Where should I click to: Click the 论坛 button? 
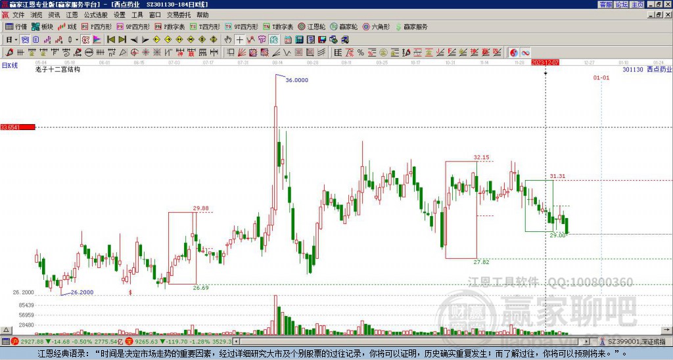point(622,5)
